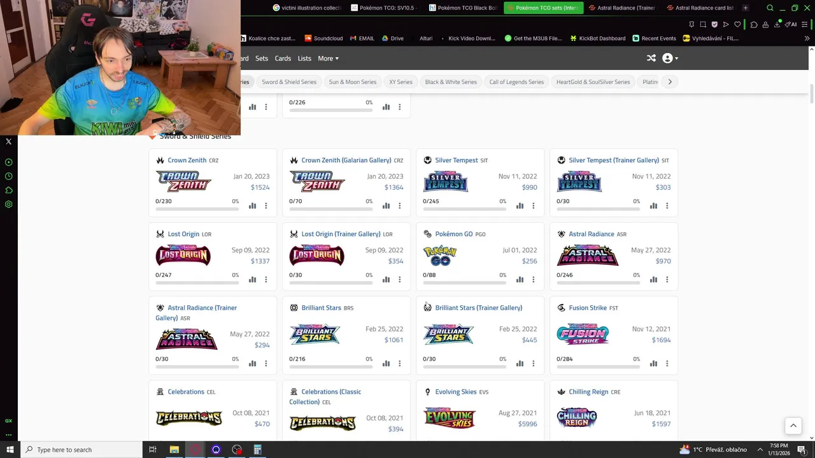The width and height of the screenshot is (815, 458).
Task: Select the Black & White Series chip
Action: 451,81
